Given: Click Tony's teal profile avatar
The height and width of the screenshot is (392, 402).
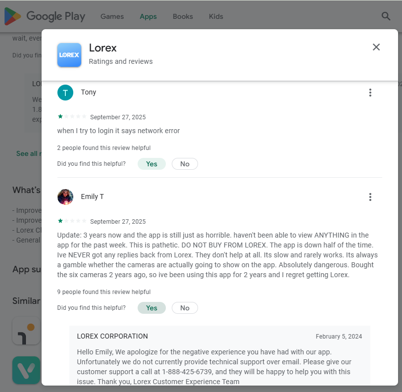Looking at the screenshot, I should [x=65, y=93].
